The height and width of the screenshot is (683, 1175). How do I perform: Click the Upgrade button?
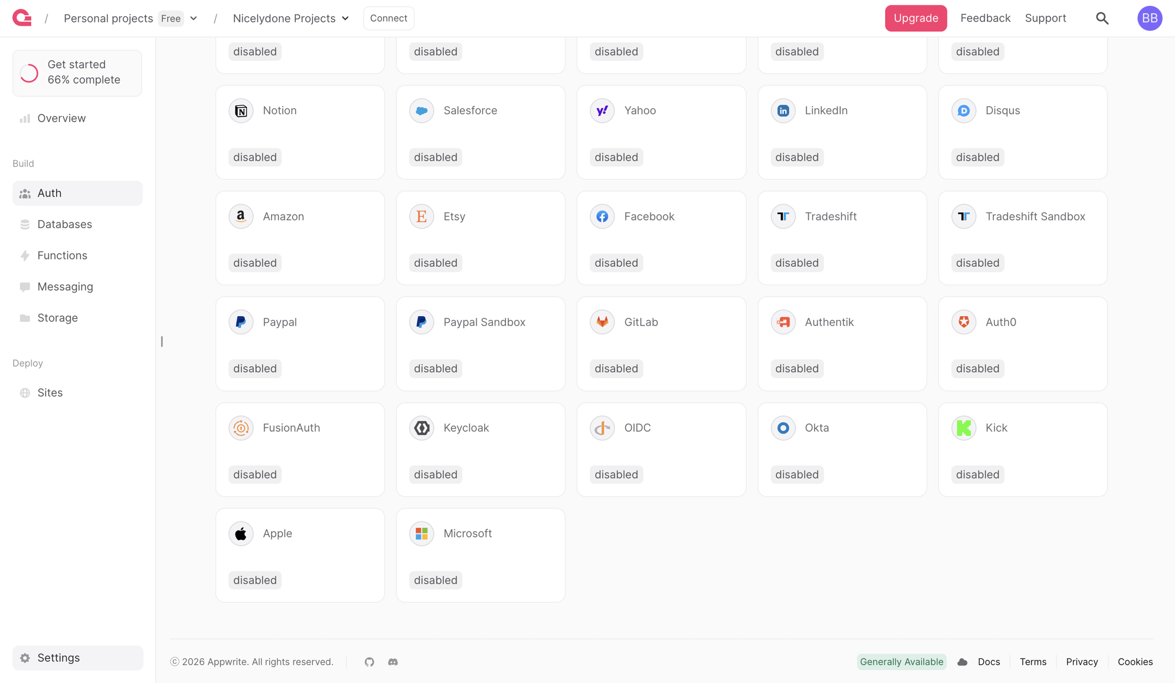tap(916, 18)
